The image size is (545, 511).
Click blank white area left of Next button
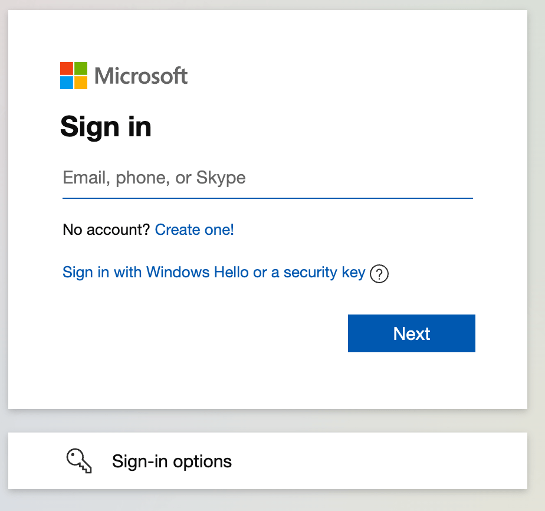[x=205, y=333]
